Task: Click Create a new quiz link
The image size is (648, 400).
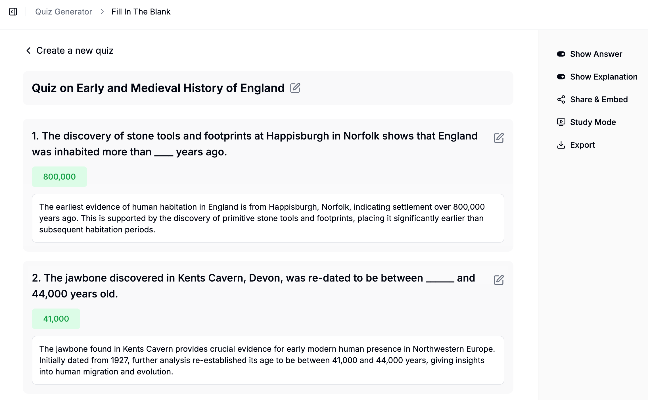Action: (75, 51)
